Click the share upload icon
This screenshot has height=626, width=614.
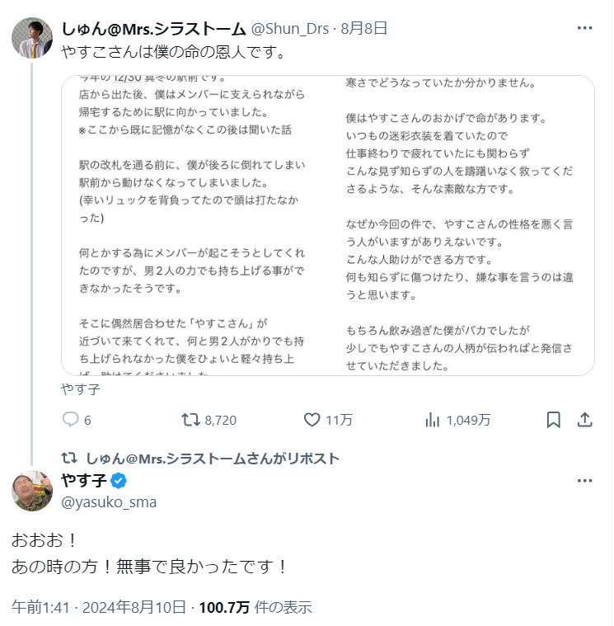[x=584, y=420]
